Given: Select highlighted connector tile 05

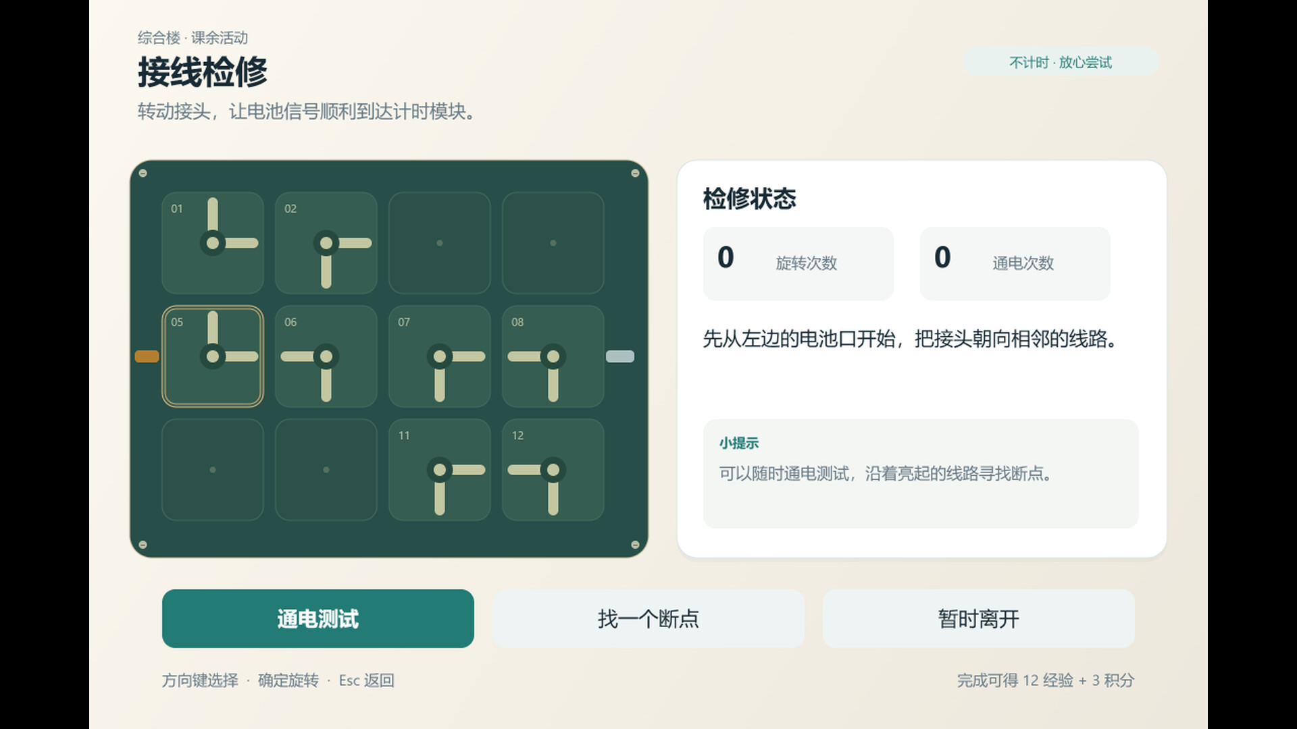Looking at the screenshot, I should [x=213, y=356].
